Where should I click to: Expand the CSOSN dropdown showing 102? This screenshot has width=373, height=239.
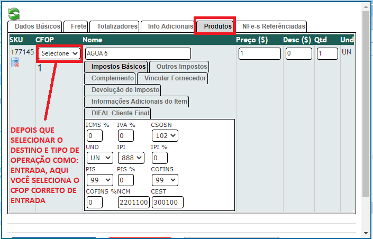pyautogui.click(x=165, y=135)
